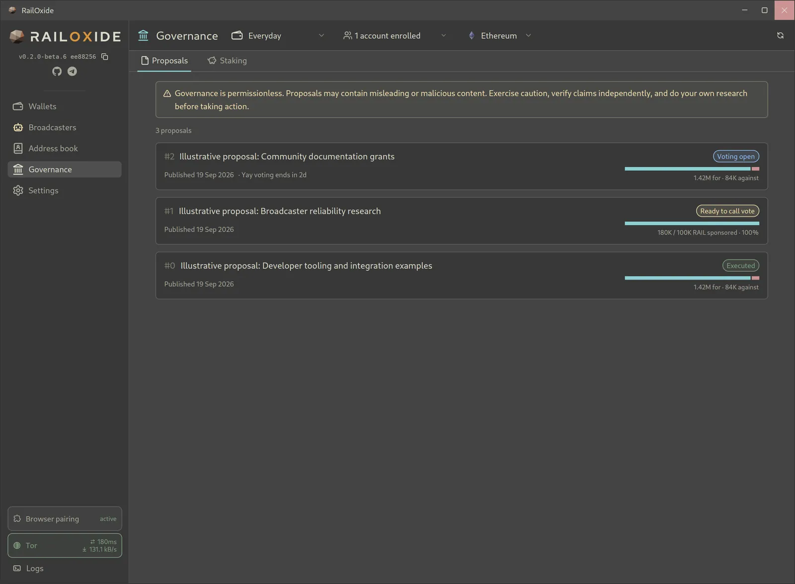Open the GitHub link icon
The image size is (795, 584).
pos(57,72)
